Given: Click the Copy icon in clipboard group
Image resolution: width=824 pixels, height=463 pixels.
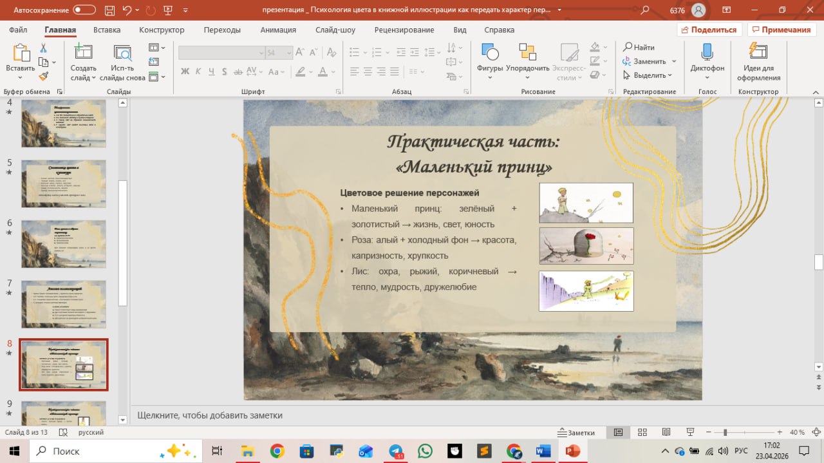Looking at the screenshot, I should click(x=44, y=62).
